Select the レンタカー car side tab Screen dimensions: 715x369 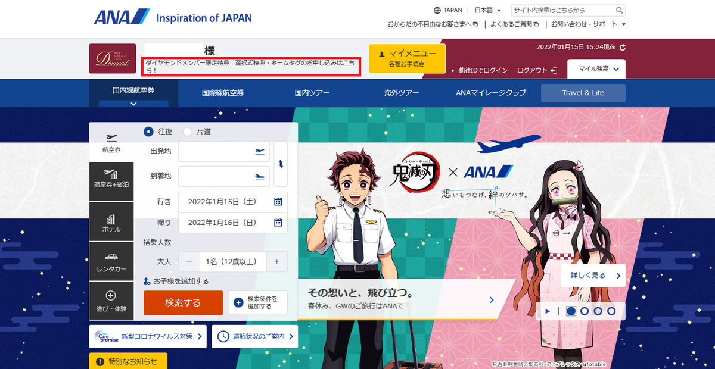click(111, 262)
